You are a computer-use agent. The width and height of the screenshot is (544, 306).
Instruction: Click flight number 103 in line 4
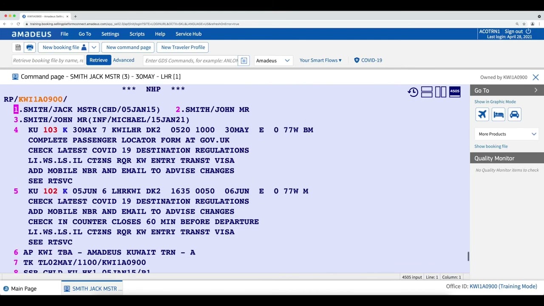click(x=50, y=130)
